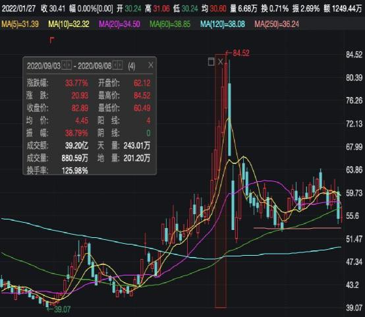This screenshot has width=365, height=317.
Task: Click the red corner marker icon
Action: (x=52, y=40)
